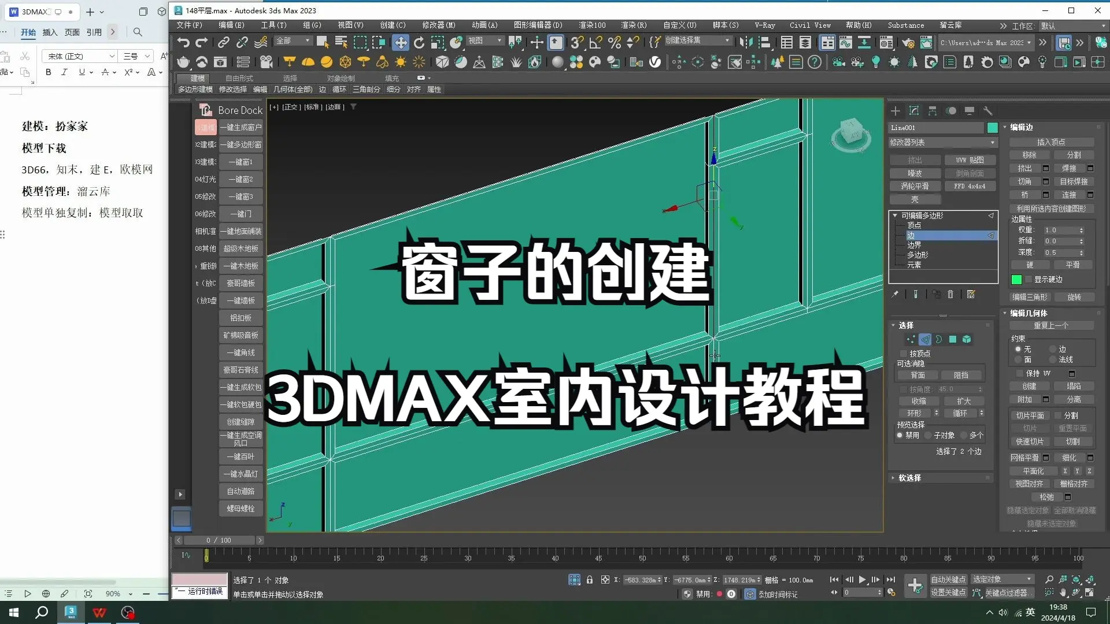
Task: Click the 插入顶点 button
Action: pyautogui.click(x=1051, y=142)
